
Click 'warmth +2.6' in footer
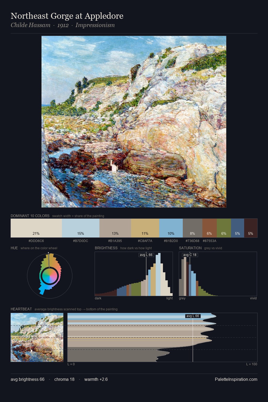[x=96, y=379]
